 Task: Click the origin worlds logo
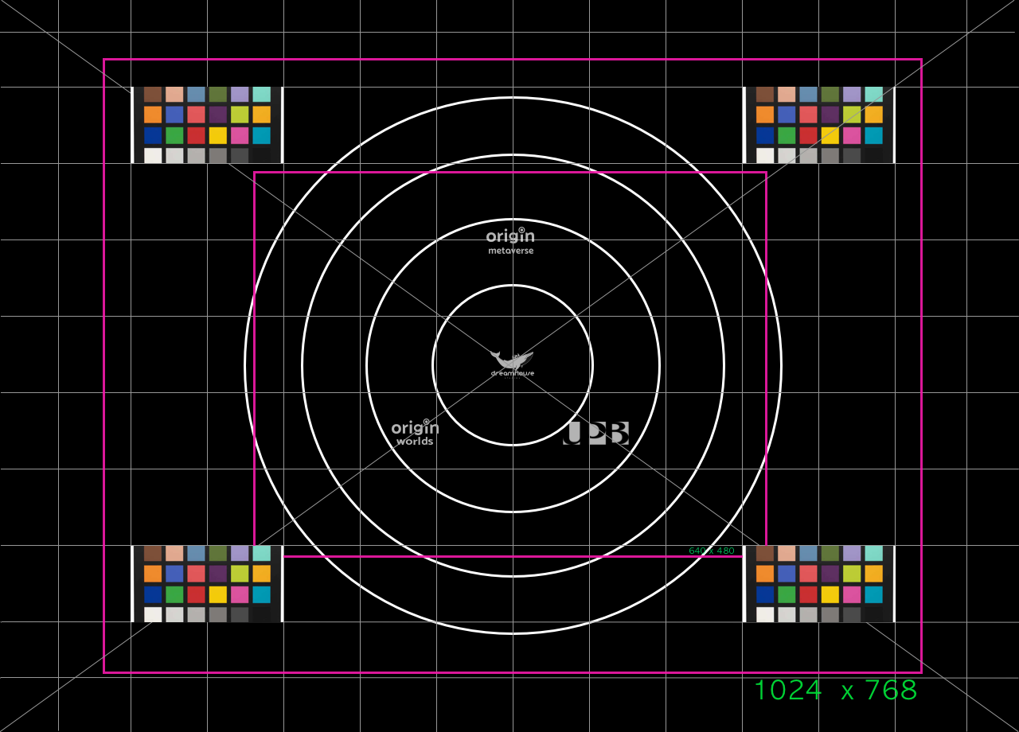click(x=415, y=433)
